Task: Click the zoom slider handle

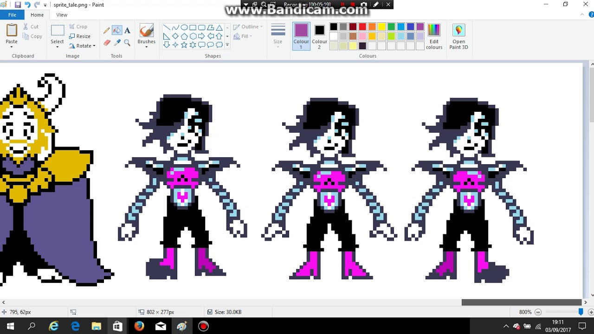Action: tap(581, 312)
